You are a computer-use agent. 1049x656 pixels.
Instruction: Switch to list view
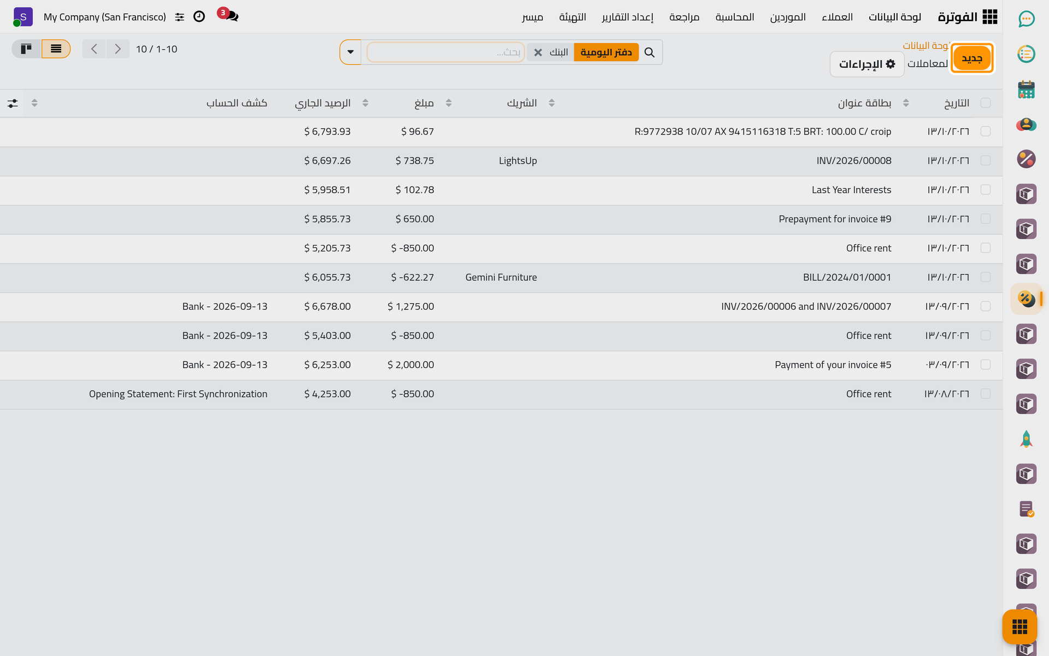point(56,49)
